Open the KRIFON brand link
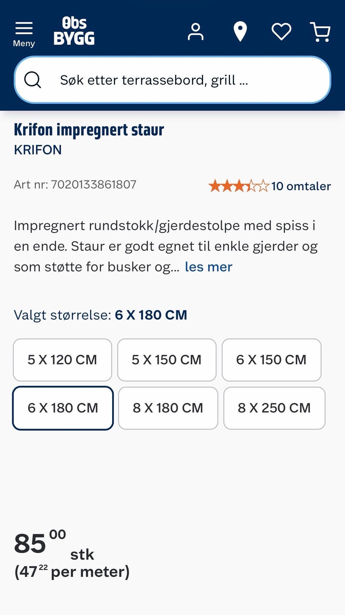 pos(38,150)
